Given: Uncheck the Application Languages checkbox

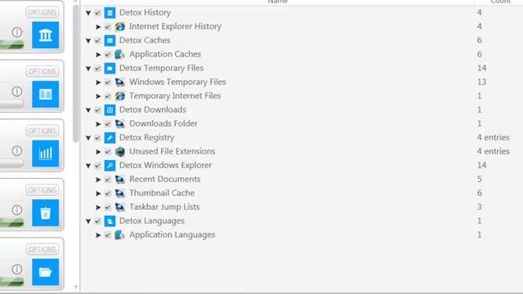Looking at the screenshot, I should (107, 235).
